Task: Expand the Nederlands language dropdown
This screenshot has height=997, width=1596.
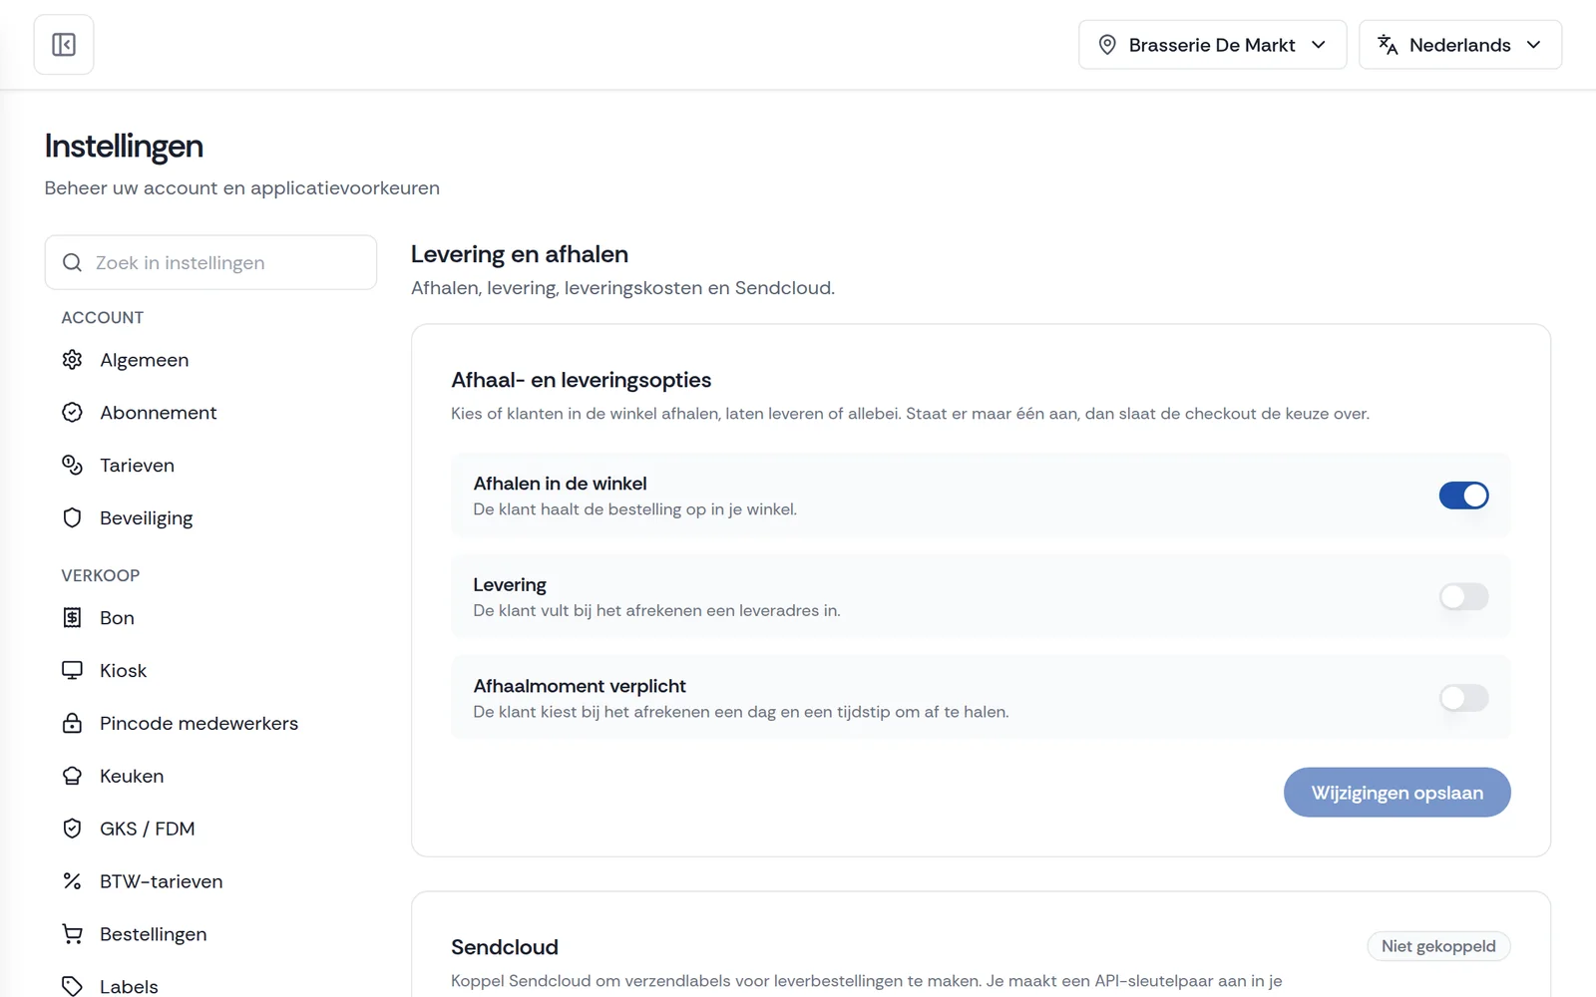Action: pos(1460,45)
